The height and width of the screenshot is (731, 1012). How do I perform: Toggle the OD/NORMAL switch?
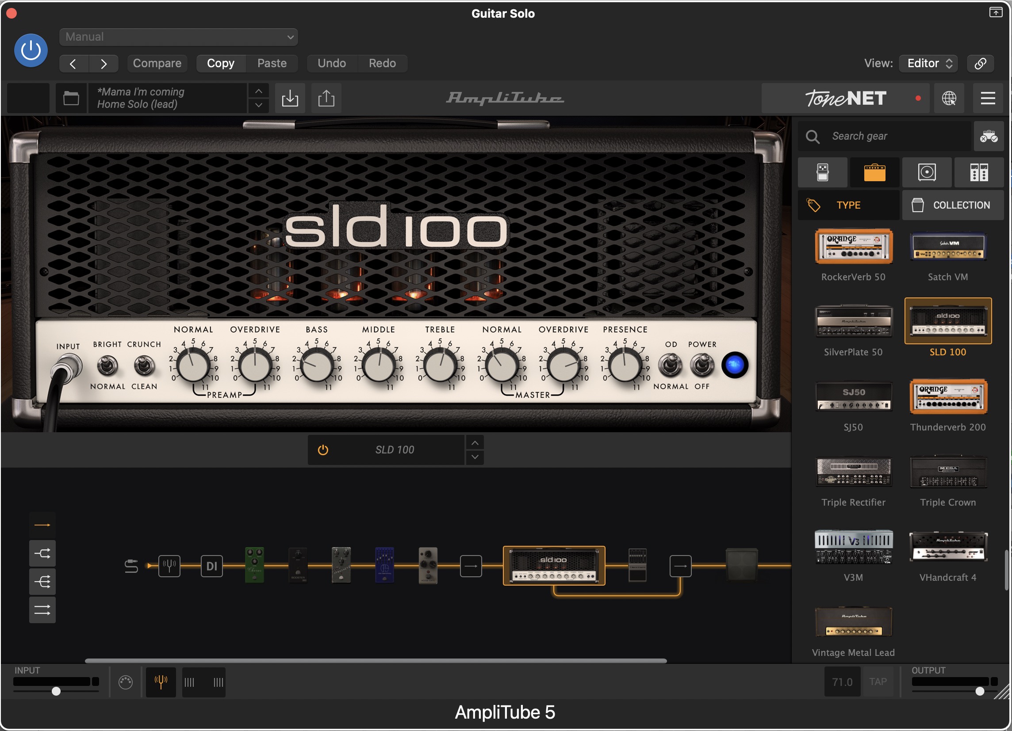(x=670, y=365)
